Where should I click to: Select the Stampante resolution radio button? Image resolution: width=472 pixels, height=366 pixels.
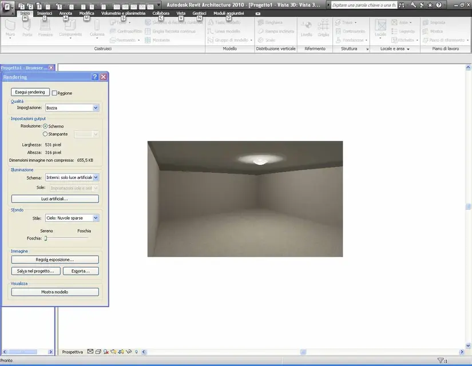point(45,134)
